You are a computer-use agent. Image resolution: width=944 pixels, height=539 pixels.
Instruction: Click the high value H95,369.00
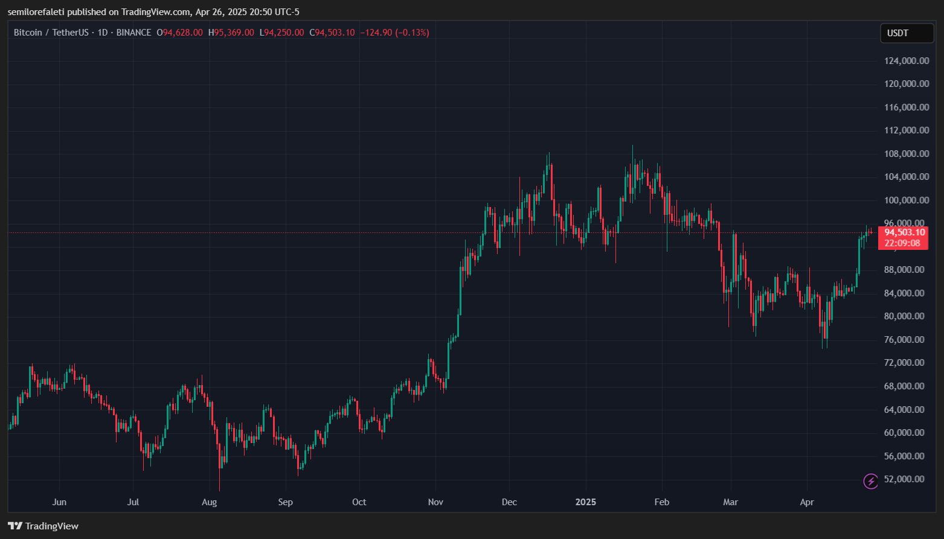pos(231,33)
